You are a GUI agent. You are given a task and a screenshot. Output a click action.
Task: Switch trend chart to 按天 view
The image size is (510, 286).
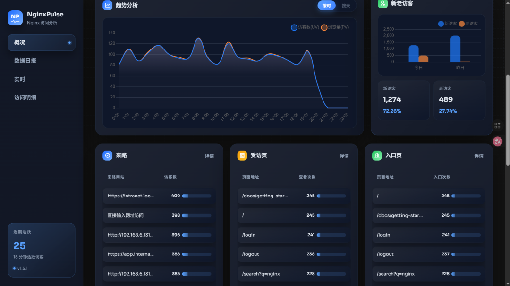(x=346, y=6)
